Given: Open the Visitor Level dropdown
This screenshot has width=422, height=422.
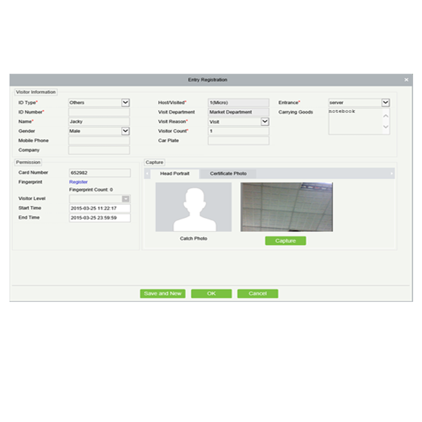Looking at the screenshot, I should [x=125, y=199].
